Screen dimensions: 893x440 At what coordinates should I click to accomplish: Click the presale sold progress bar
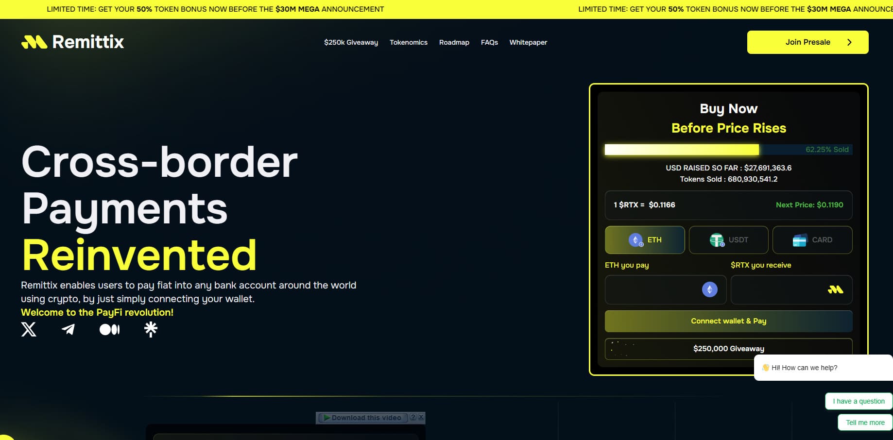point(728,150)
